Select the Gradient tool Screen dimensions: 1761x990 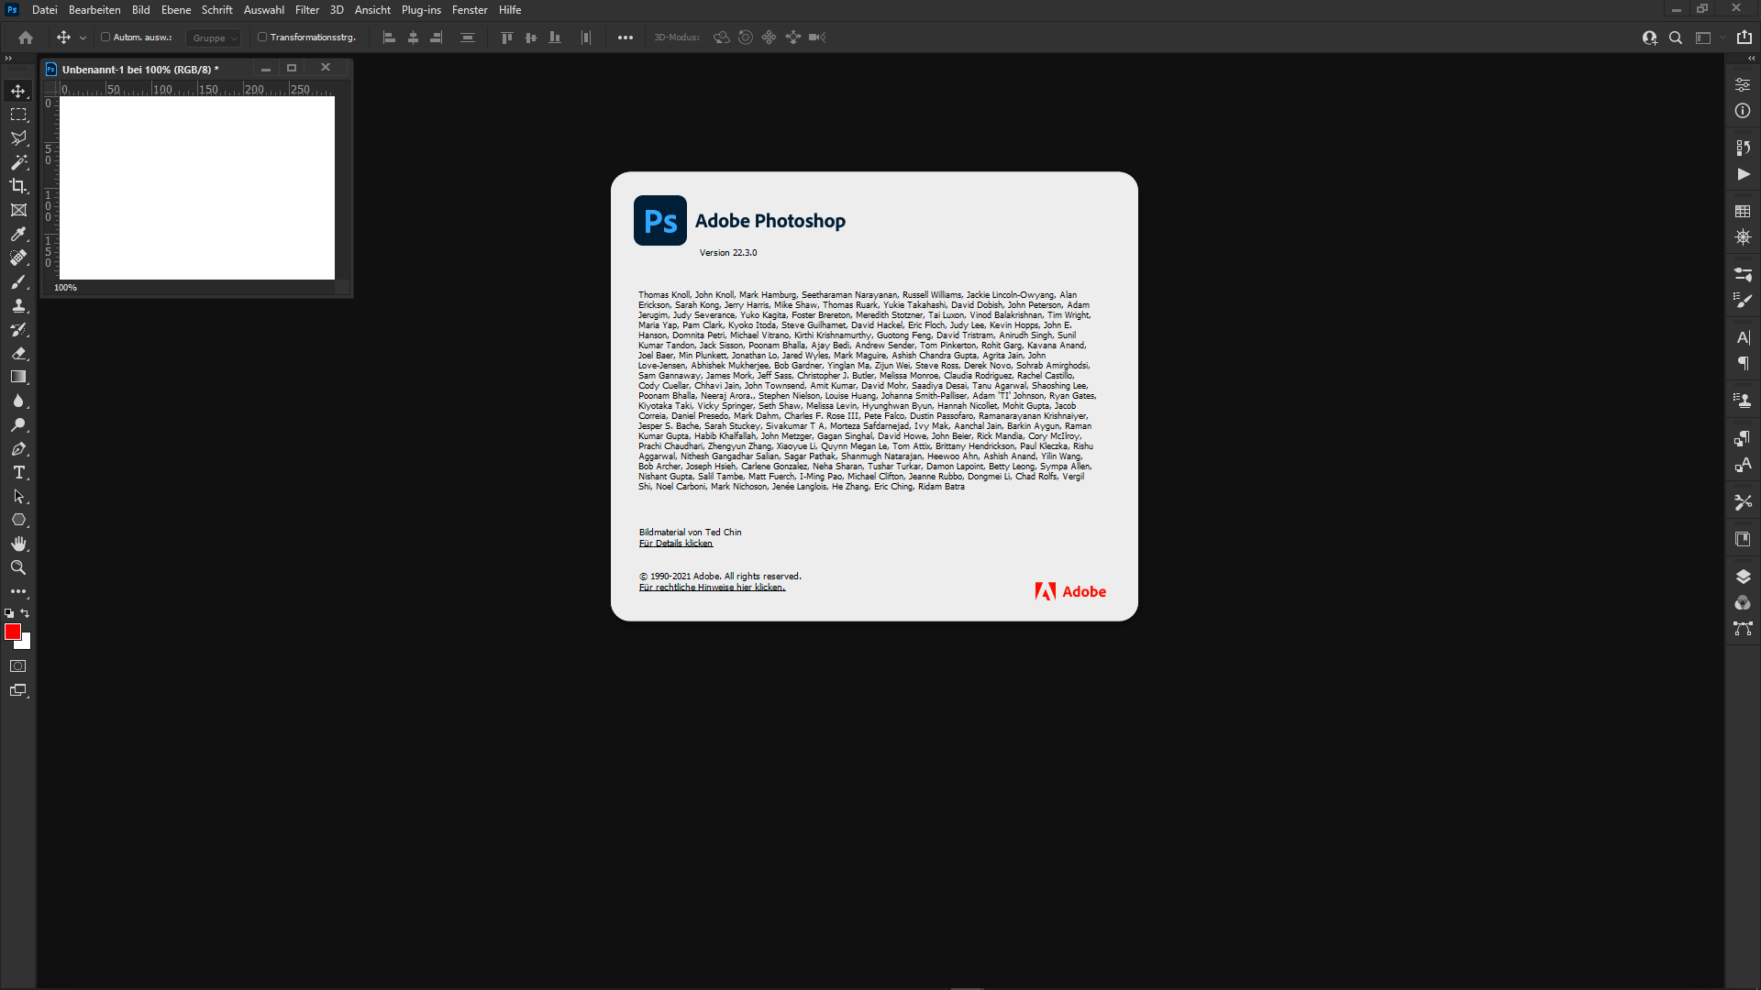(x=18, y=377)
